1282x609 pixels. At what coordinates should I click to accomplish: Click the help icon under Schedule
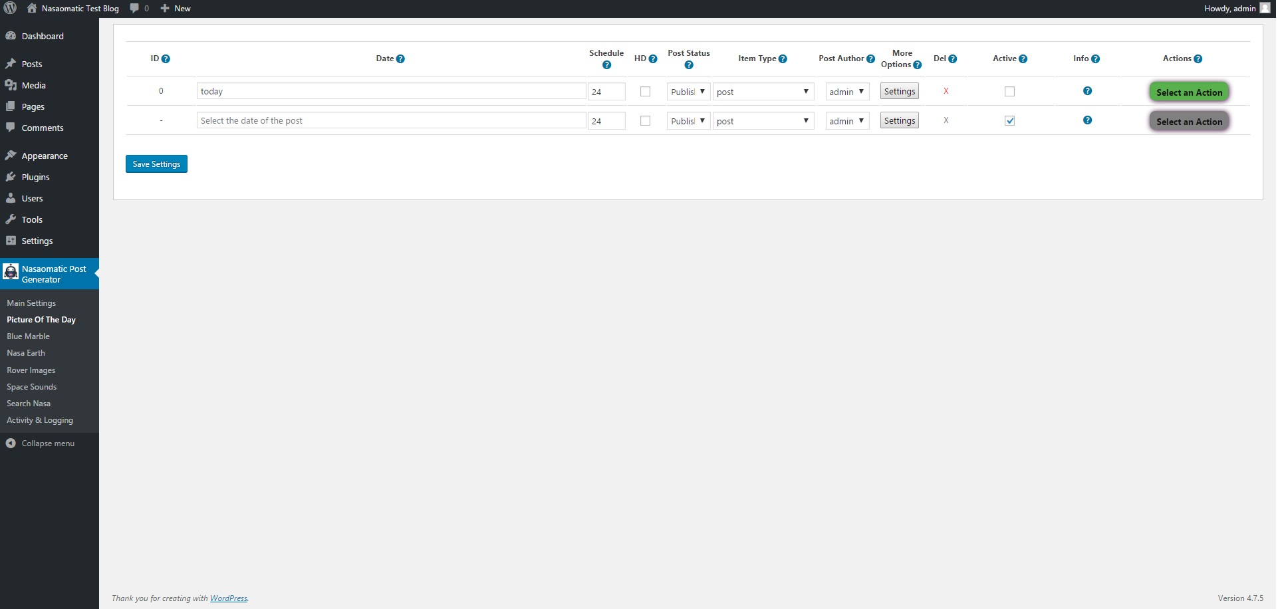point(606,65)
